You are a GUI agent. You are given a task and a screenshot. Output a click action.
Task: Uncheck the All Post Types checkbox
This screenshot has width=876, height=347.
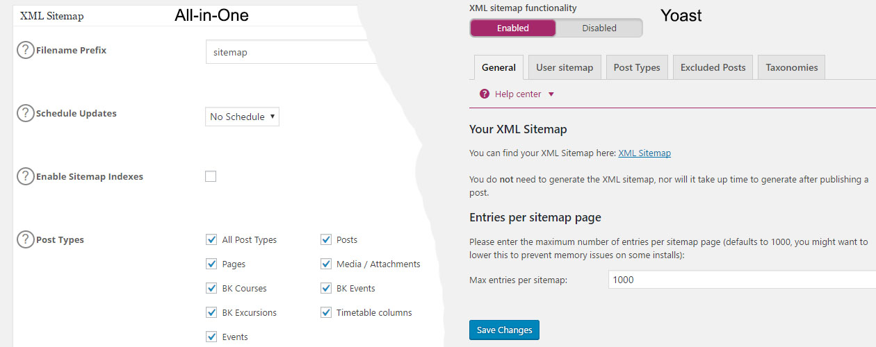click(211, 240)
